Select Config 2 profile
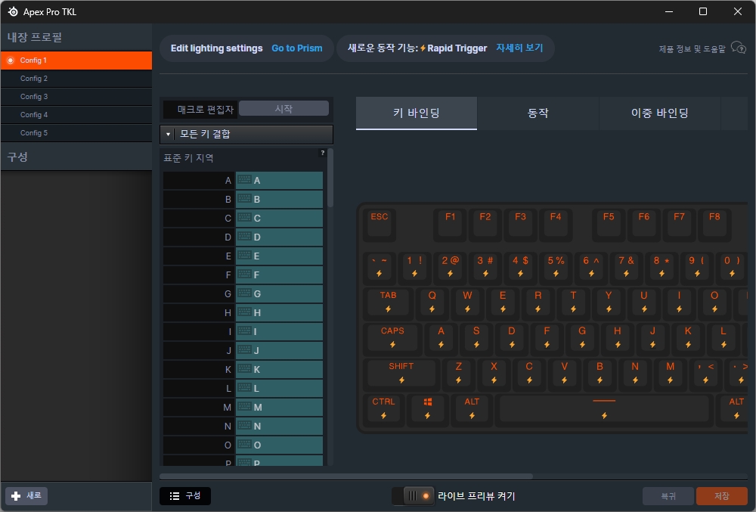Screen dimensions: 756x512 click(76, 79)
